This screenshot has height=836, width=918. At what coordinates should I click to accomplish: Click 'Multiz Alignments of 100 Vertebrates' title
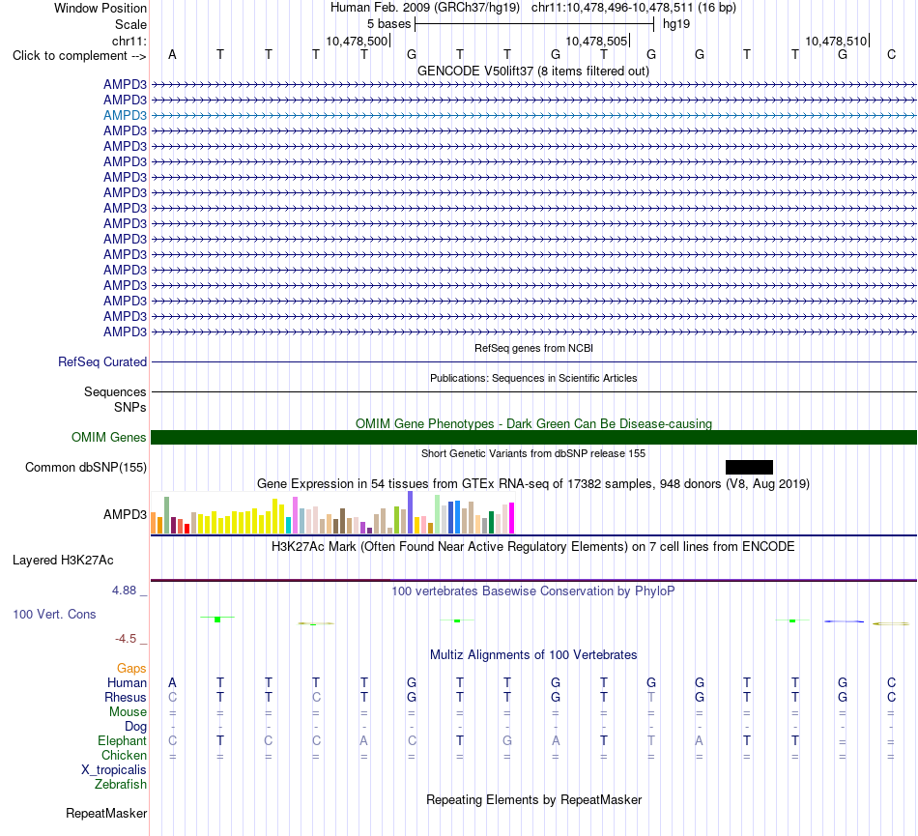533,654
